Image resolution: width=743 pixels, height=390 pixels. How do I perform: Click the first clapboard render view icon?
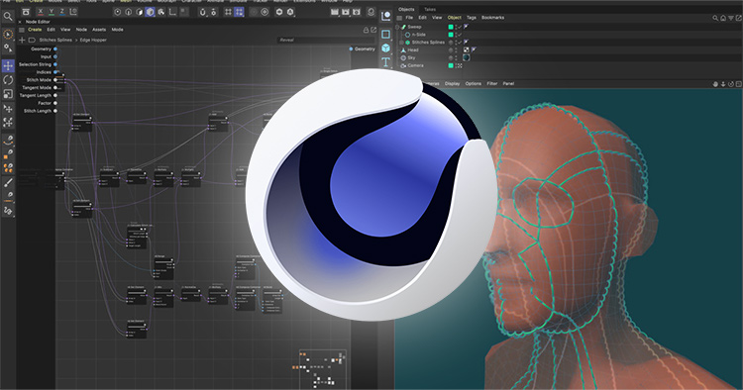coord(335,12)
